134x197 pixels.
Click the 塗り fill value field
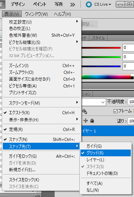click(x=131, y=121)
